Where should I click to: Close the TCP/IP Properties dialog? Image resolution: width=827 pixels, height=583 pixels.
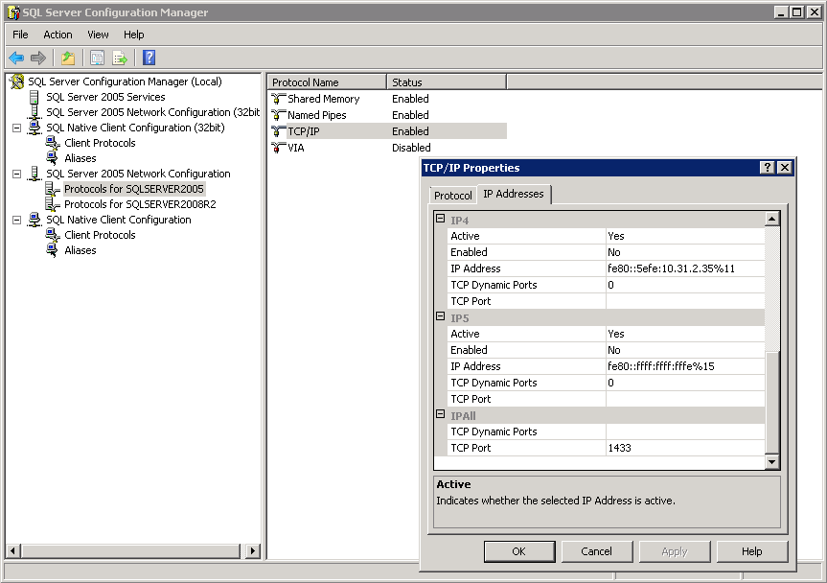[x=785, y=168]
